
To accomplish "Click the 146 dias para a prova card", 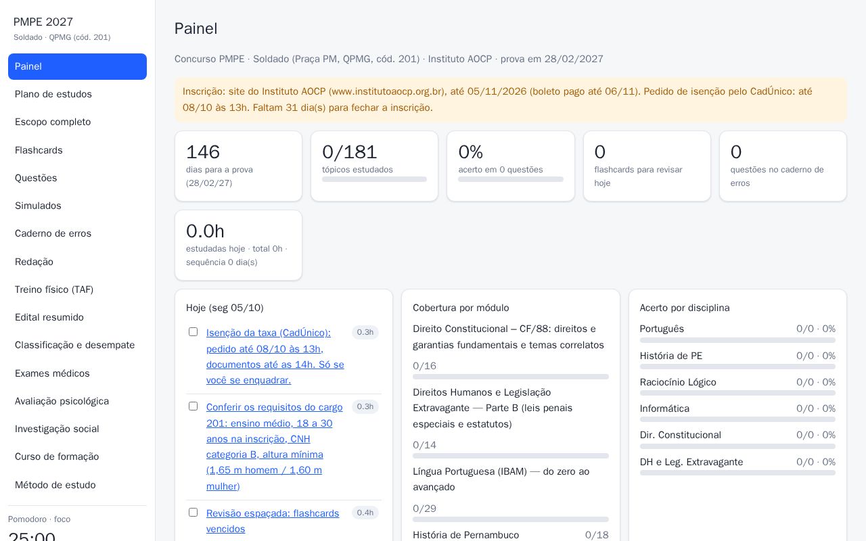I will pos(238,166).
